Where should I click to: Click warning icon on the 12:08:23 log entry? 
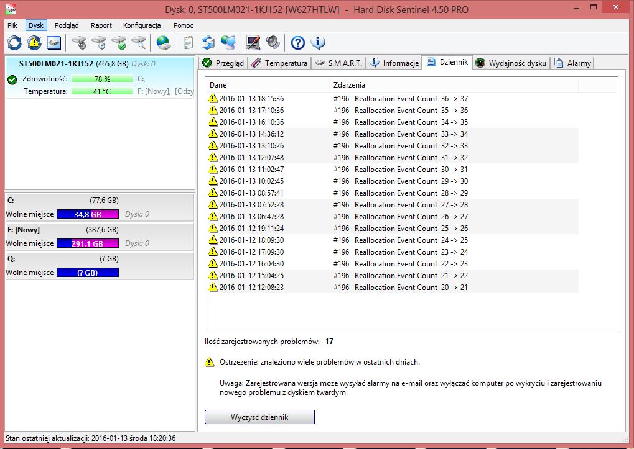[x=213, y=288]
